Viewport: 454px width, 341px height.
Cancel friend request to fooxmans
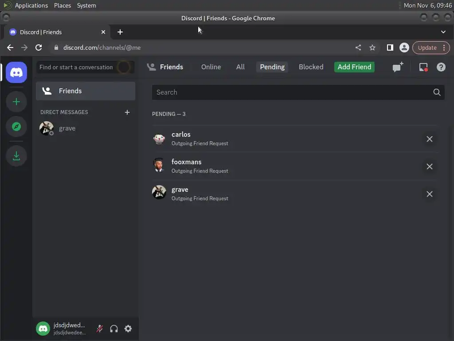(x=429, y=167)
